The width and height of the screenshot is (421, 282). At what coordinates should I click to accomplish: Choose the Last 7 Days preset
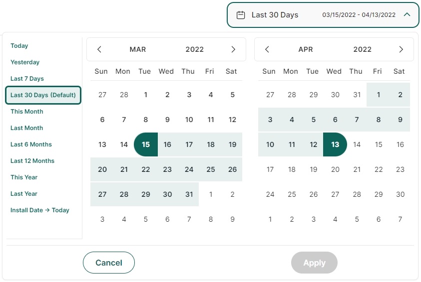click(27, 78)
